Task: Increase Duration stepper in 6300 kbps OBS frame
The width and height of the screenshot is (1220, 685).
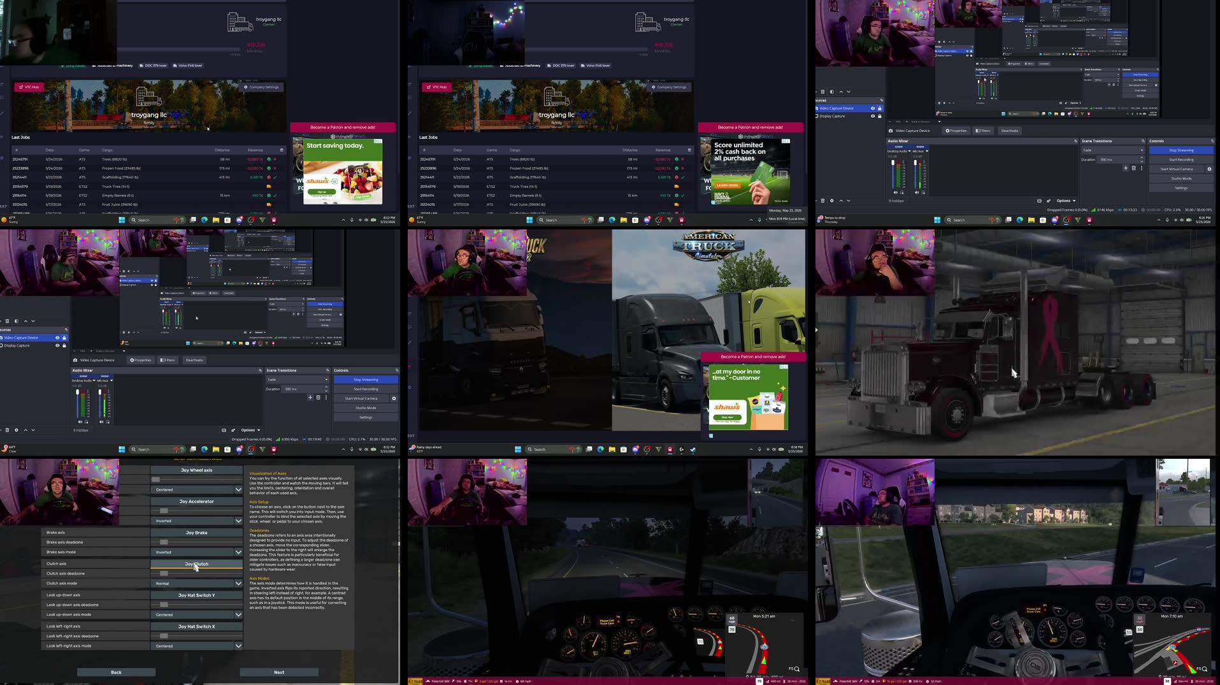Action: point(327,387)
